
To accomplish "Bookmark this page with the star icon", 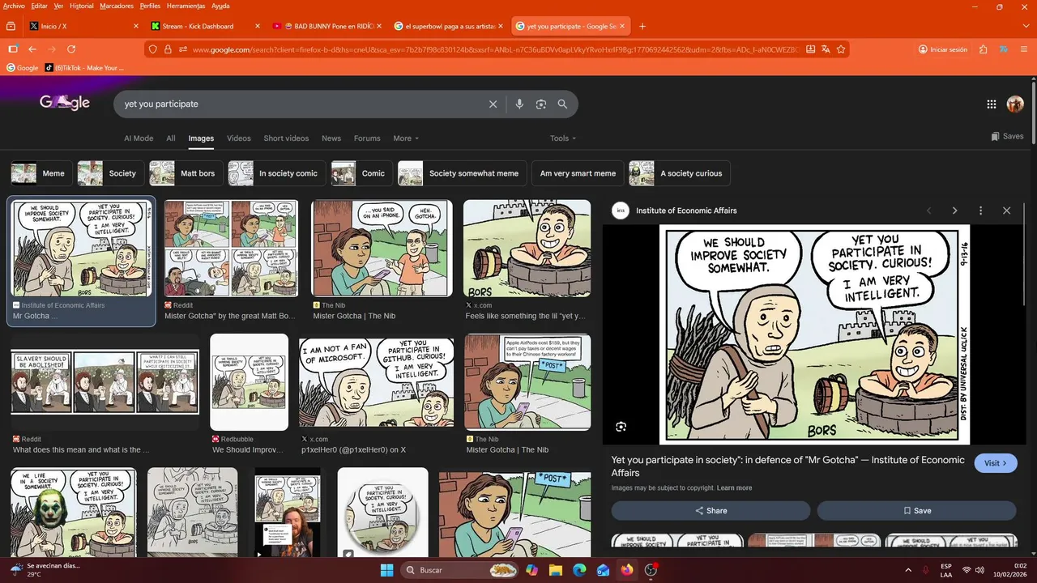I will 841,49.
